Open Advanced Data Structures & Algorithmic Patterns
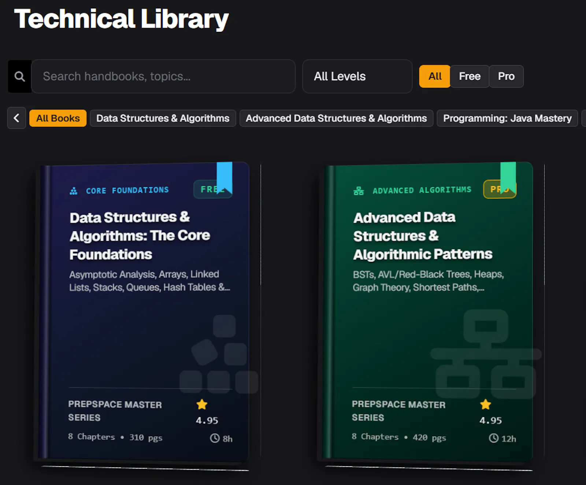 pos(423,236)
